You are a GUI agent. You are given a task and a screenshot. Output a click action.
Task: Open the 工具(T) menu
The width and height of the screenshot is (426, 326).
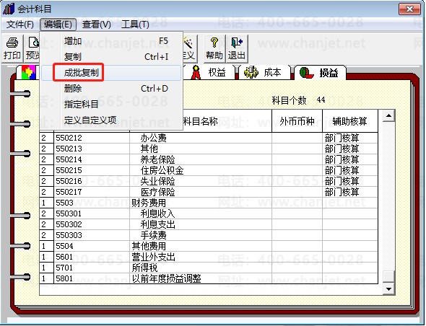pos(135,25)
